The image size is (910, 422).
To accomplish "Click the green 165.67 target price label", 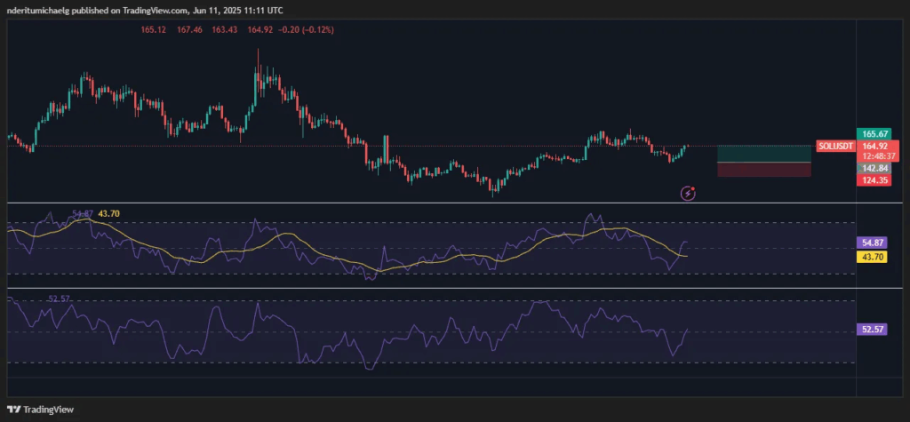I will pyautogui.click(x=873, y=135).
